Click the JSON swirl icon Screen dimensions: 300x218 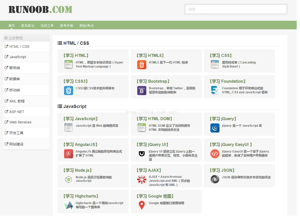pyautogui.click(x=217, y=181)
